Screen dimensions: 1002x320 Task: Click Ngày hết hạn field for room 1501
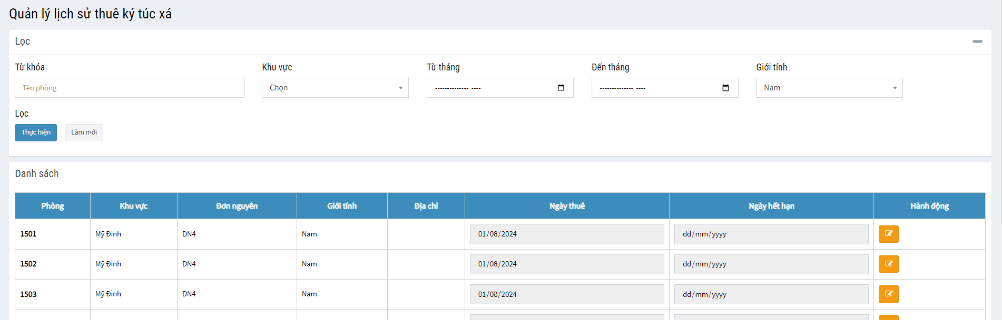(771, 234)
